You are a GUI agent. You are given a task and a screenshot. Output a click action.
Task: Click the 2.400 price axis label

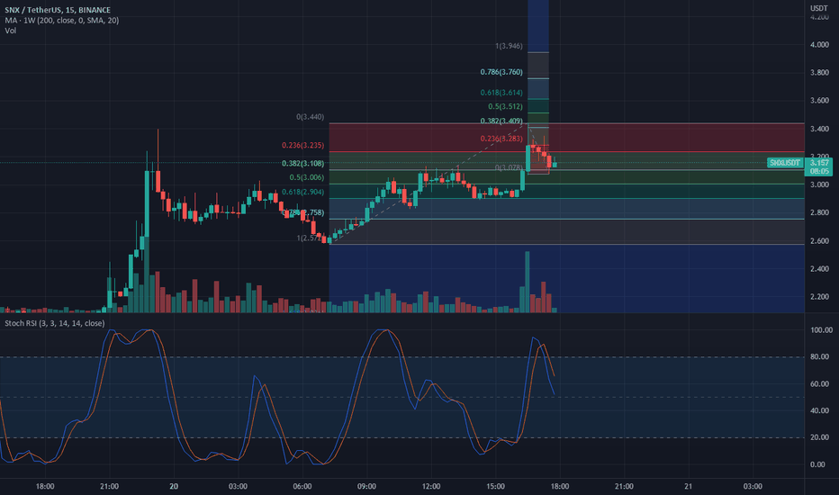(819, 268)
